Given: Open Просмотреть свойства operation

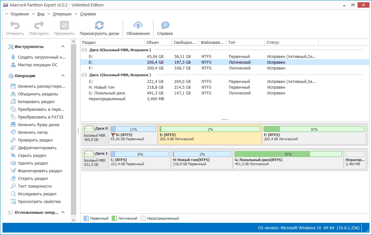Looking at the screenshot, I should [36, 202].
